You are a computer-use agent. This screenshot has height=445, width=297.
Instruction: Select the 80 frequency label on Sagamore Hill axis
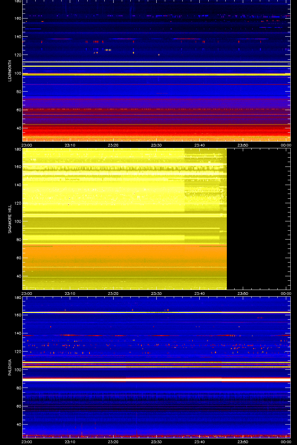[x=19, y=240]
